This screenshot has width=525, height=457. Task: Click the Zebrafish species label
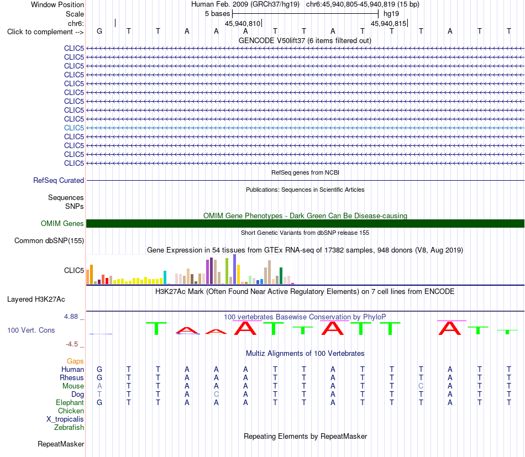(69, 428)
